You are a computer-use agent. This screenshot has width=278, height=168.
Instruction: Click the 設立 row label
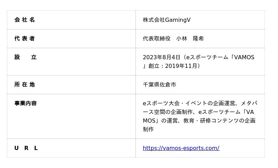[25, 57]
